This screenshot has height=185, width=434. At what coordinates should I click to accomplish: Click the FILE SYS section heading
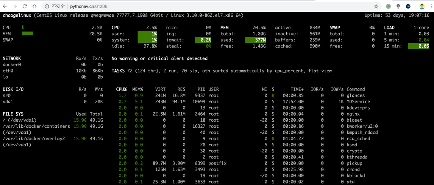[13, 114]
